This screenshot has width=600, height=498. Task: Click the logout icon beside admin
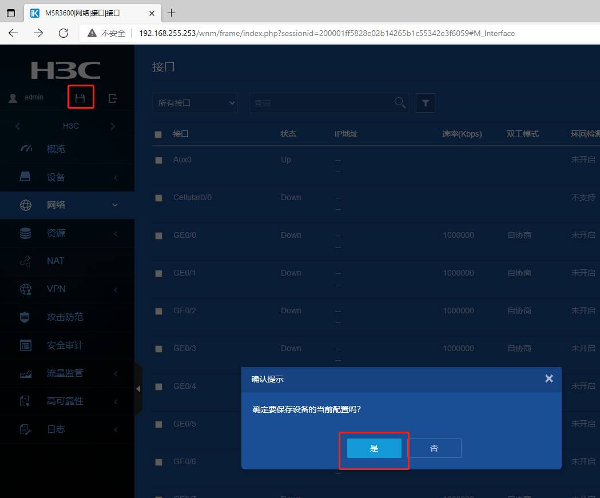(x=113, y=98)
